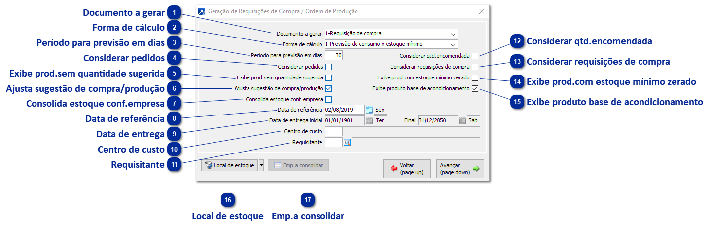Open the Documento a gerar dropdown
The height and width of the screenshot is (230, 711).
(453, 34)
